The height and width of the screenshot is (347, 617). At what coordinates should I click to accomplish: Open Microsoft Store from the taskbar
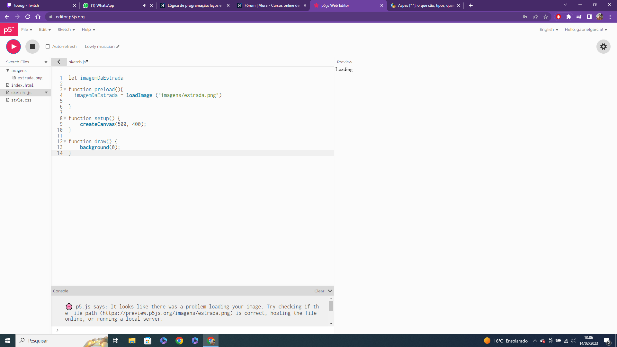tap(148, 341)
